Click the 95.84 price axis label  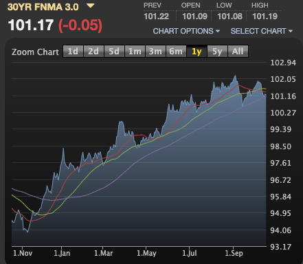click(x=281, y=197)
